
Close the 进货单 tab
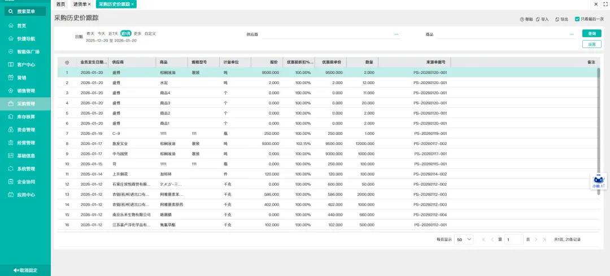tap(89, 5)
